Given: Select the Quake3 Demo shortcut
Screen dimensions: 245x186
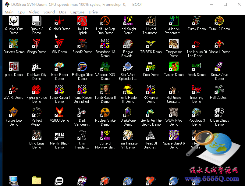Looking at the screenshot, I should coord(59,21).
